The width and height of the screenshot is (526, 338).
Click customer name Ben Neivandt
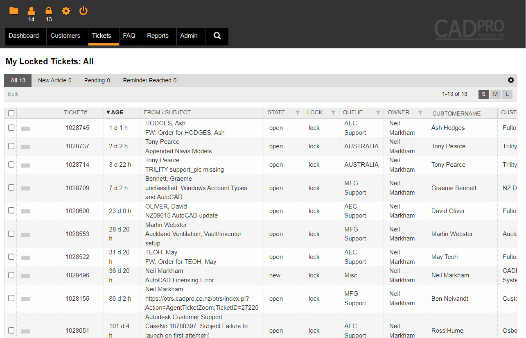pos(451,299)
